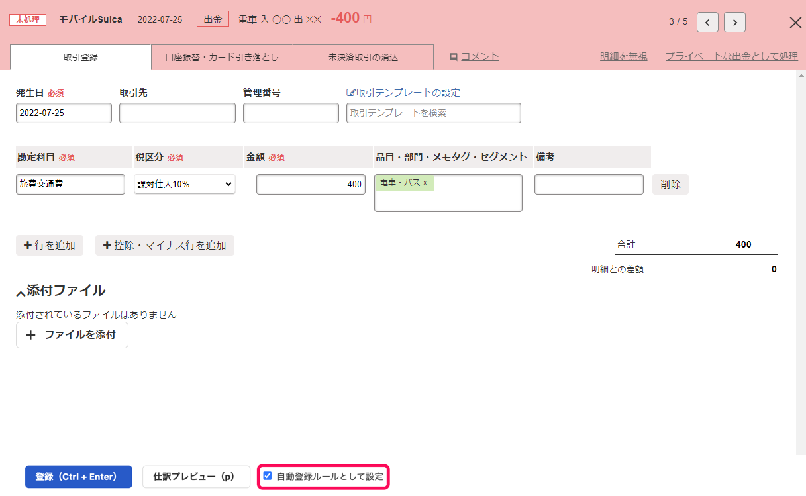806x496 pixels.
Task: Click the 登録 (Ctrl + Enter) button
Action: [78, 477]
